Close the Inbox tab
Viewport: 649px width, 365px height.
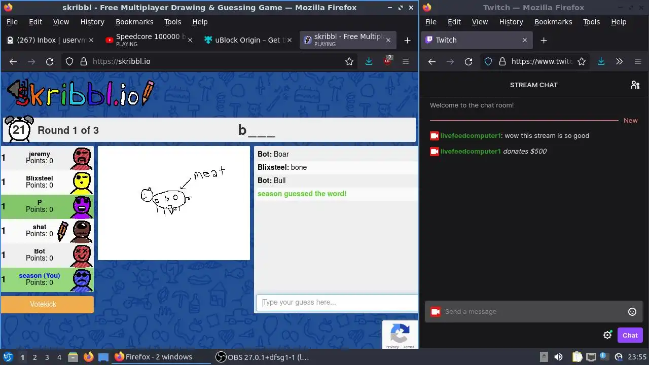pos(91,40)
